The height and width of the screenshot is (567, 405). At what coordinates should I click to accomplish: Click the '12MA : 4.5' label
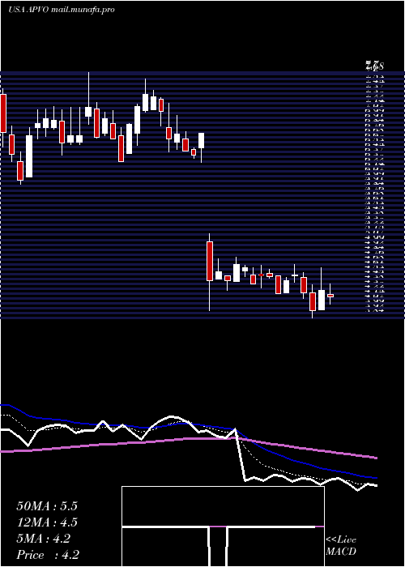[47, 522]
